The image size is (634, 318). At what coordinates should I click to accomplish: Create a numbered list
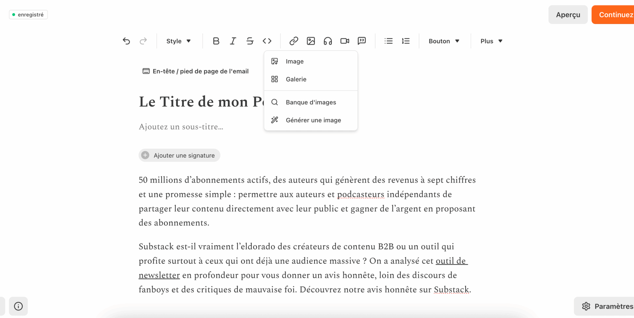(x=406, y=41)
